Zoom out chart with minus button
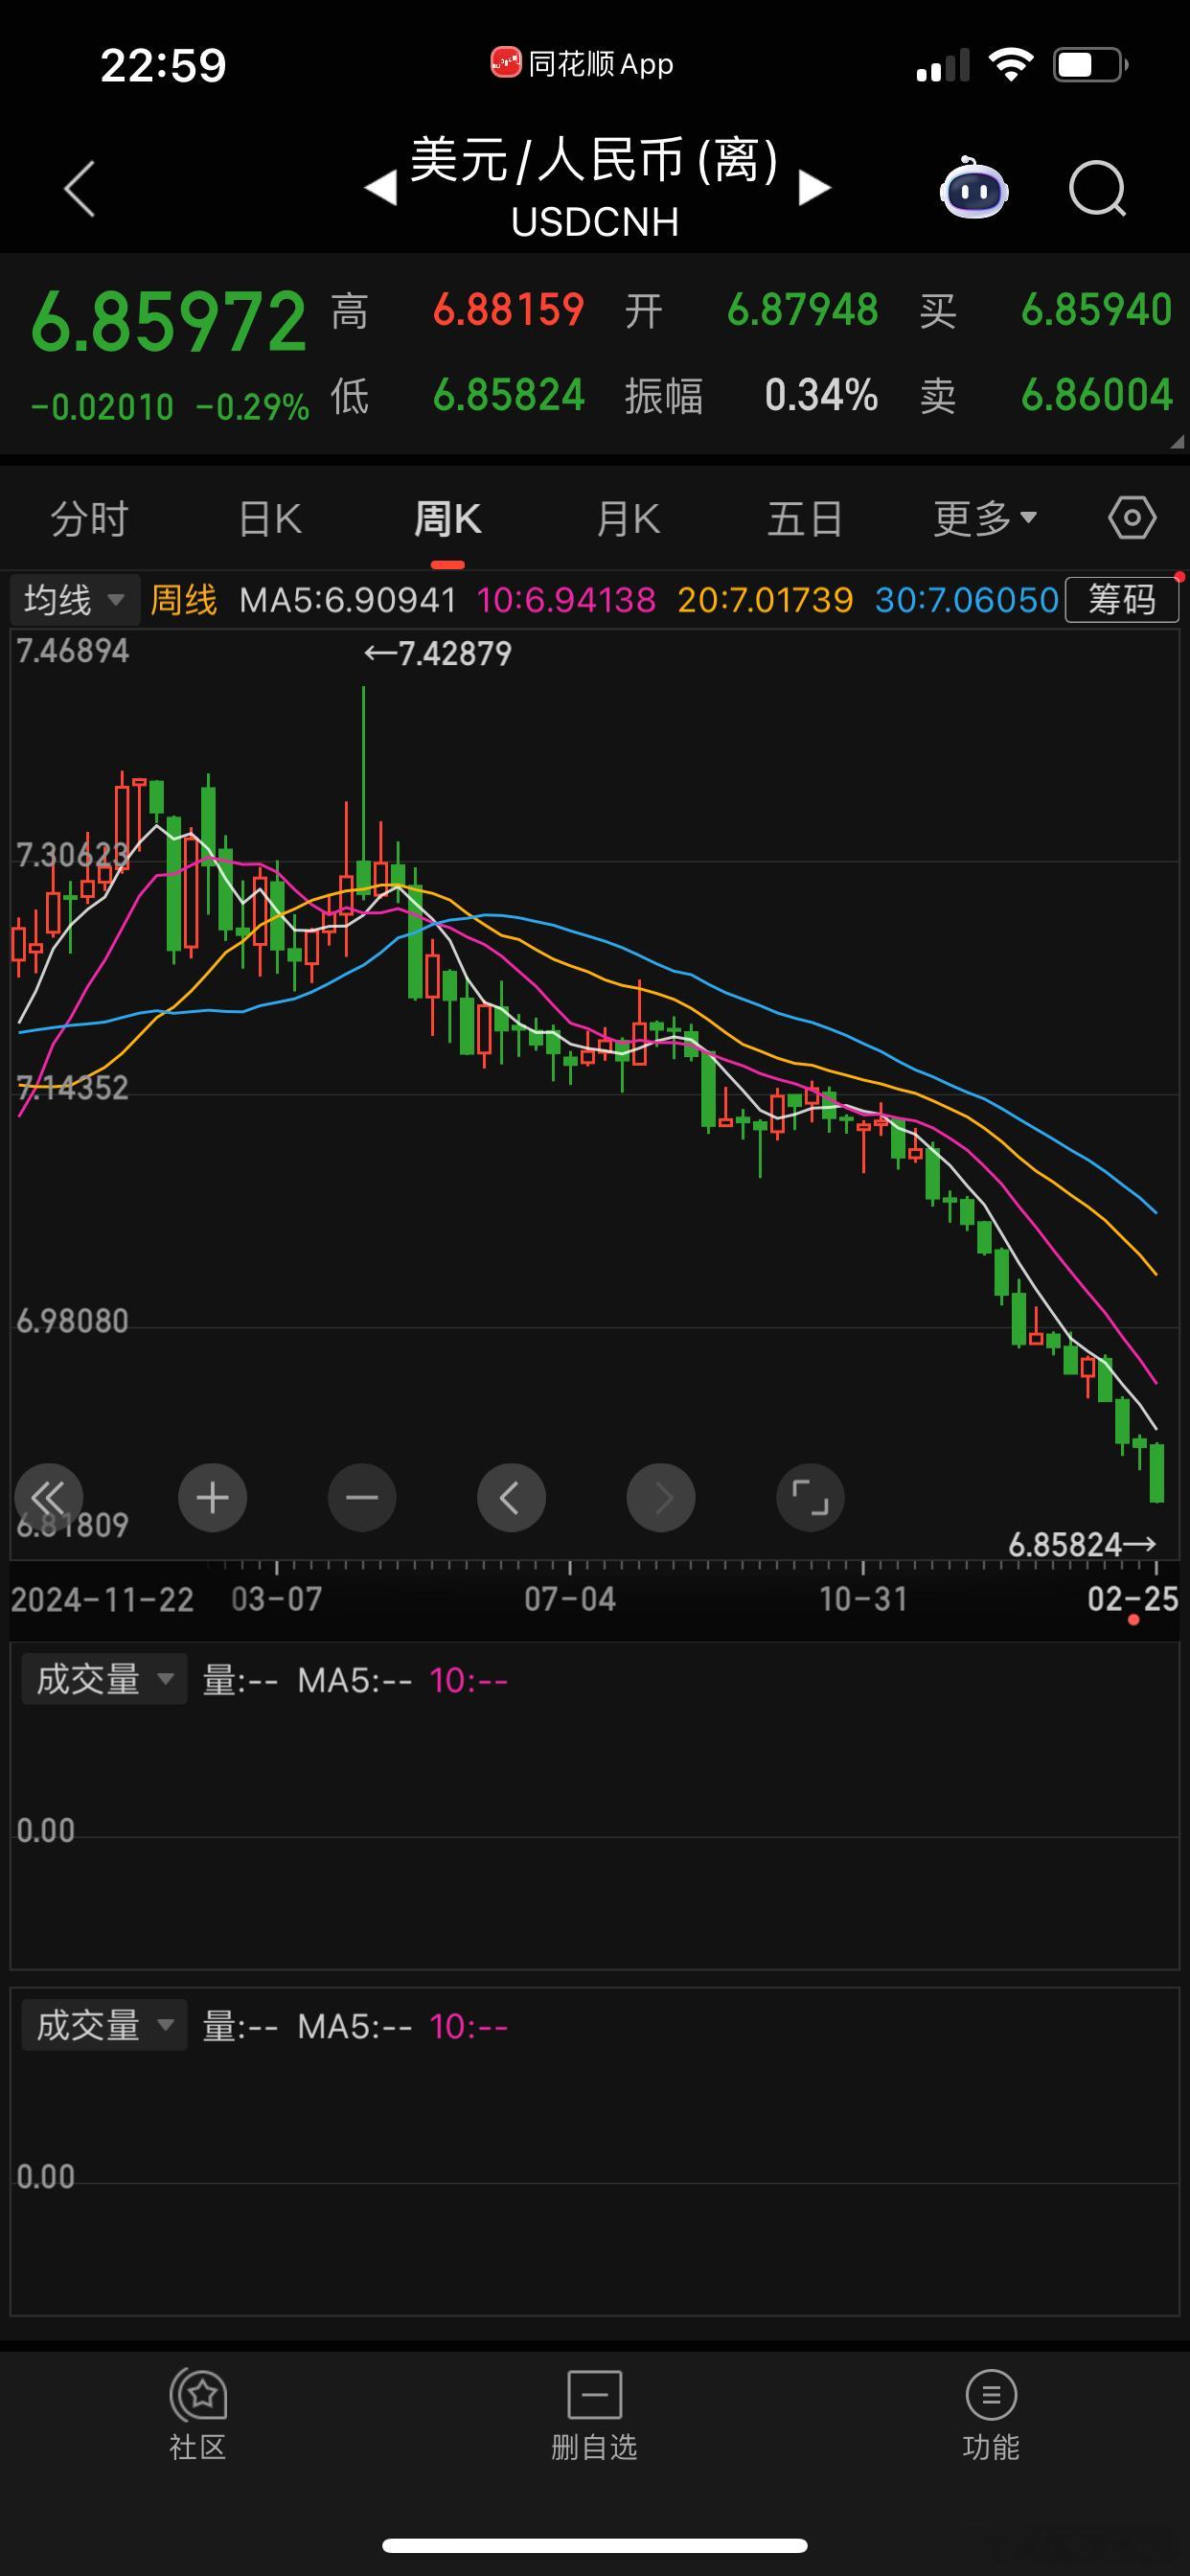Image resolution: width=1190 pixels, height=2576 pixels. (x=362, y=1497)
